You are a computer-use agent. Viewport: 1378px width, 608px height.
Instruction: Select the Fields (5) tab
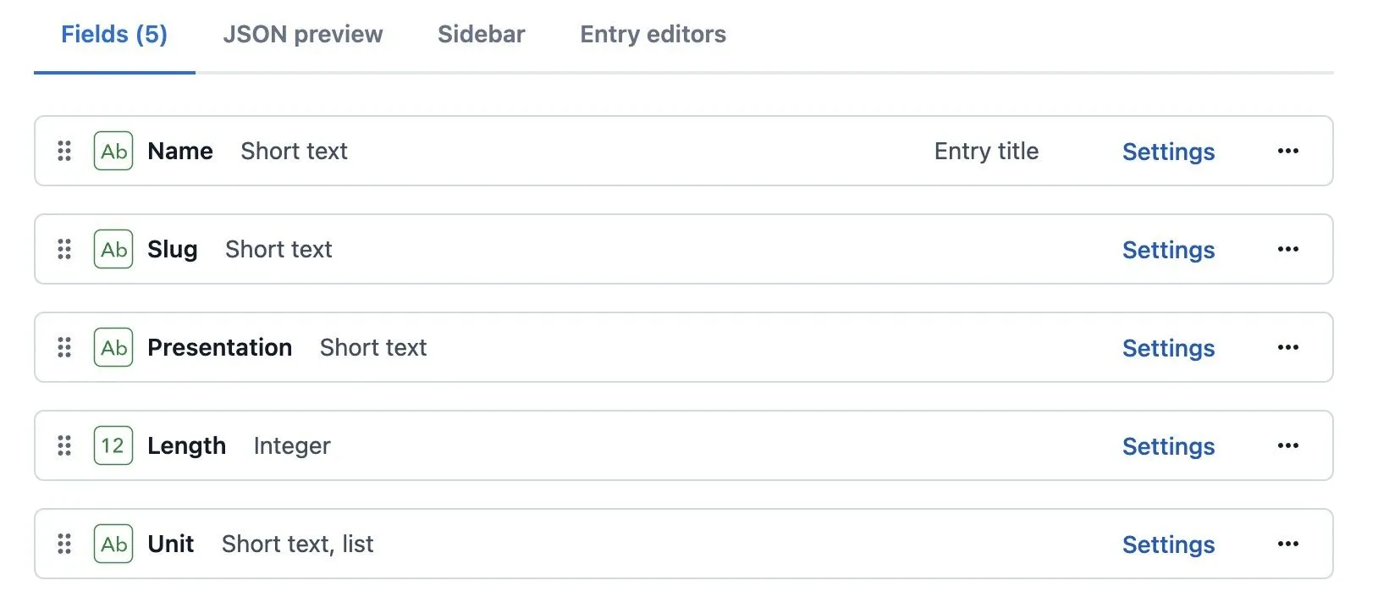[x=114, y=35]
